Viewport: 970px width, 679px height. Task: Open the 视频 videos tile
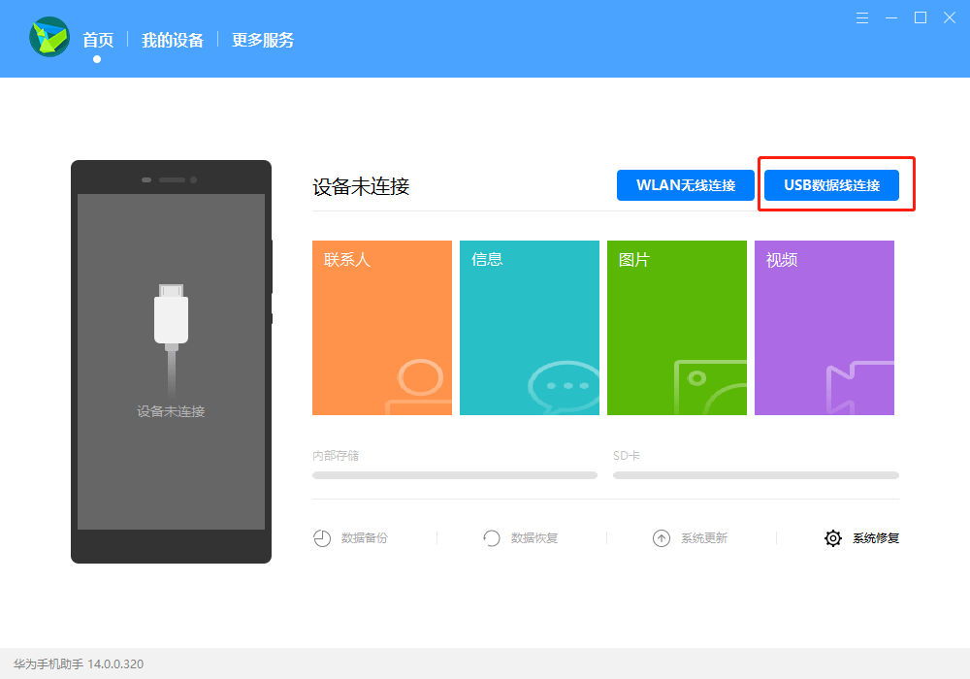click(x=824, y=328)
